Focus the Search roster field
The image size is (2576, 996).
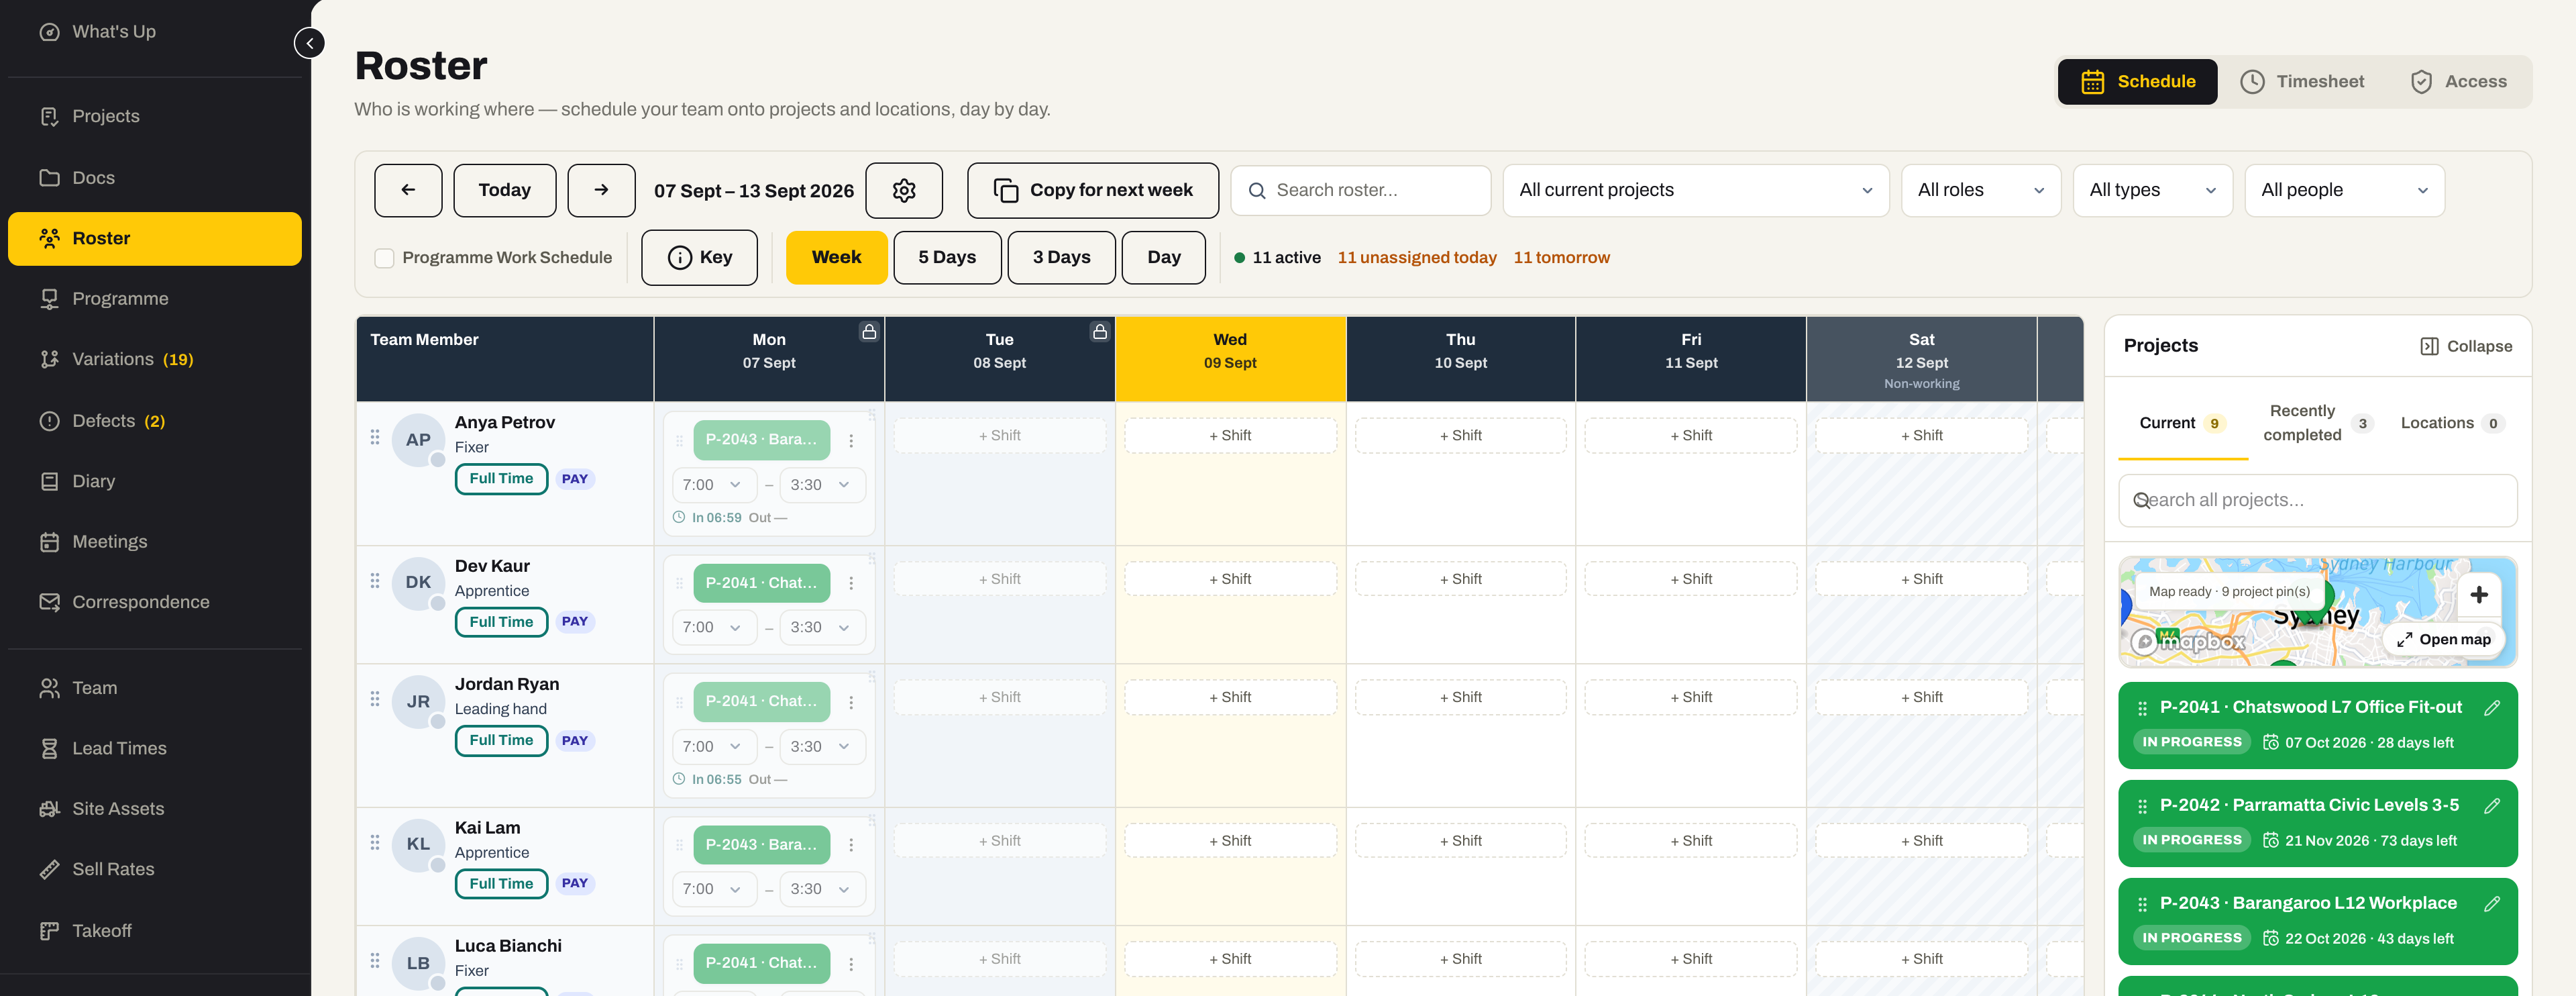(1361, 190)
